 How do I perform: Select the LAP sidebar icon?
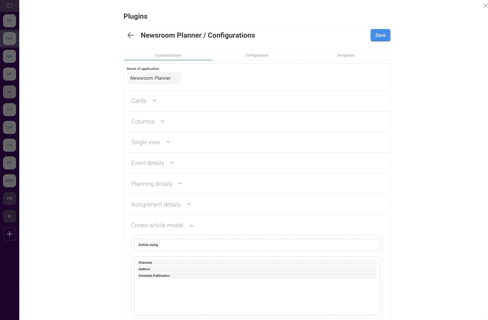pyautogui.click(x=9, y=127)
